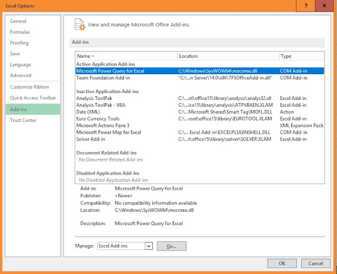Click the Go... button
337x274 pixels.
tap(172, 246)
